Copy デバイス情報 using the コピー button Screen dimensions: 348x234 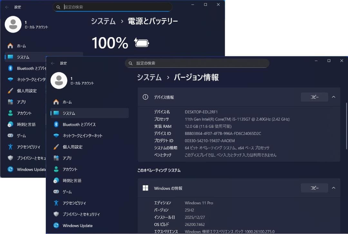(x=314, y=97)
